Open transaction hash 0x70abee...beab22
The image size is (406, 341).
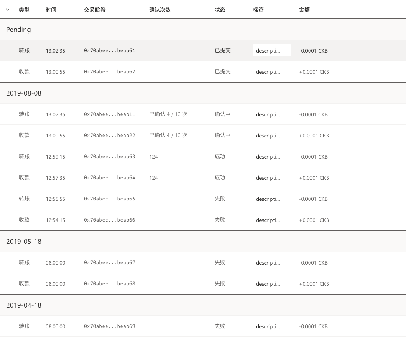109,136
